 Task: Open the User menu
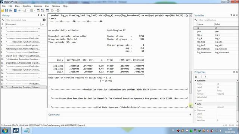47,6
